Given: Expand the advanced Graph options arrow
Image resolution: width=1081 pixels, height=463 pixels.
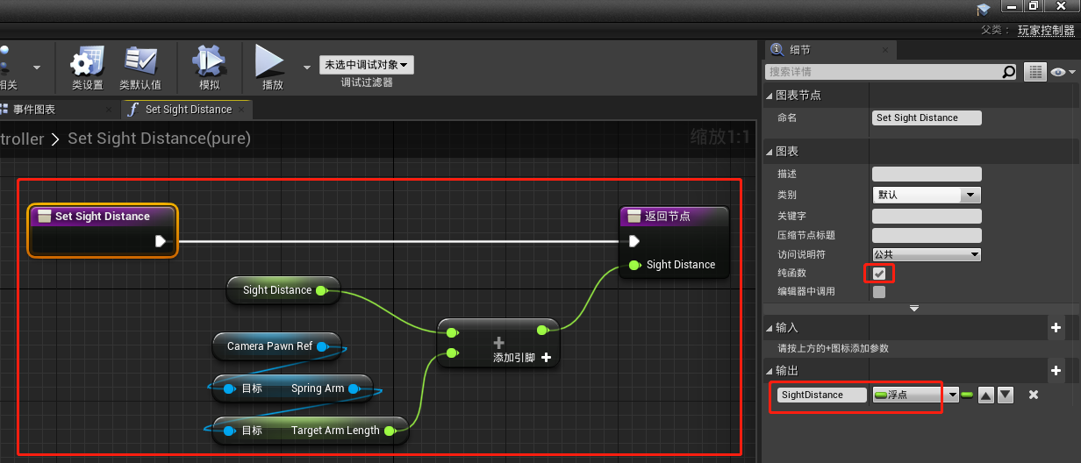Looking at the screenshot, I should tap(914, 308).
